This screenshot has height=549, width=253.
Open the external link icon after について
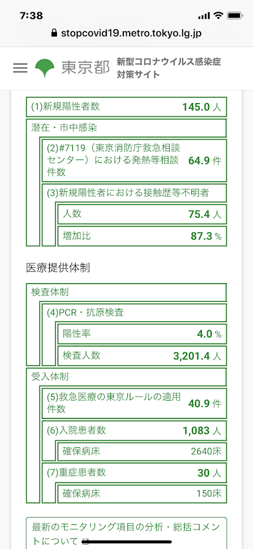coord(85,541)
